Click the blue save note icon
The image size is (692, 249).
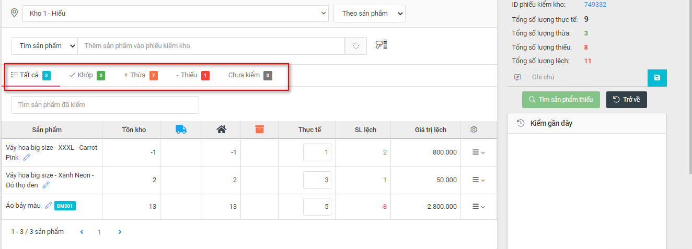coord(657,78)
